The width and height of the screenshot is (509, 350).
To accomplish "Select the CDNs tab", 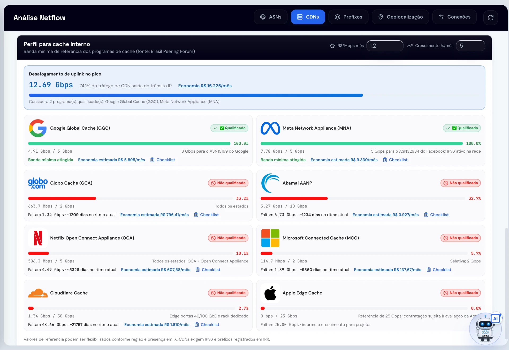I will coord(308,17).
